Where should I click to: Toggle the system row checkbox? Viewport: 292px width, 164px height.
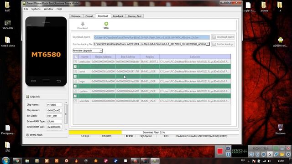coord(75,91)
